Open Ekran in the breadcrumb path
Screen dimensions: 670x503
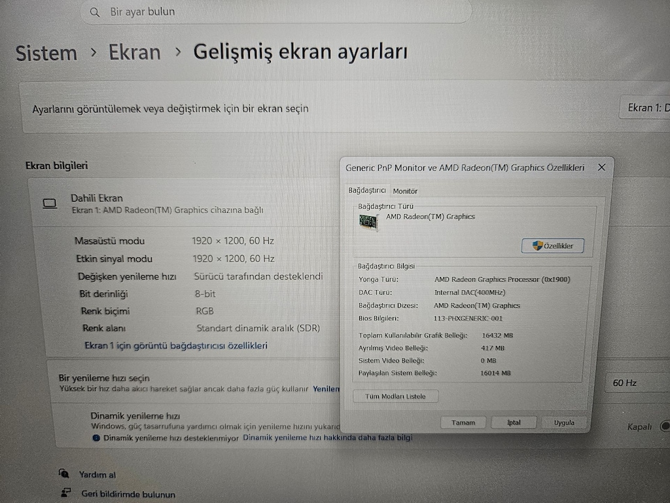tap(135, 52)
